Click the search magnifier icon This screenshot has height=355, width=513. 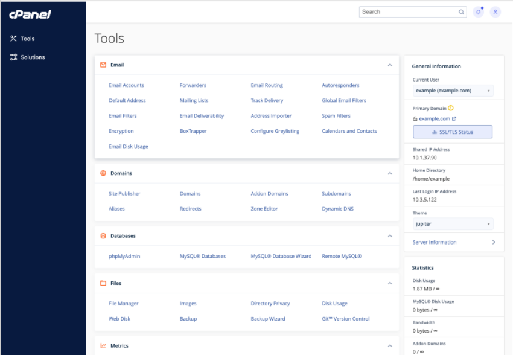point(461,12)
